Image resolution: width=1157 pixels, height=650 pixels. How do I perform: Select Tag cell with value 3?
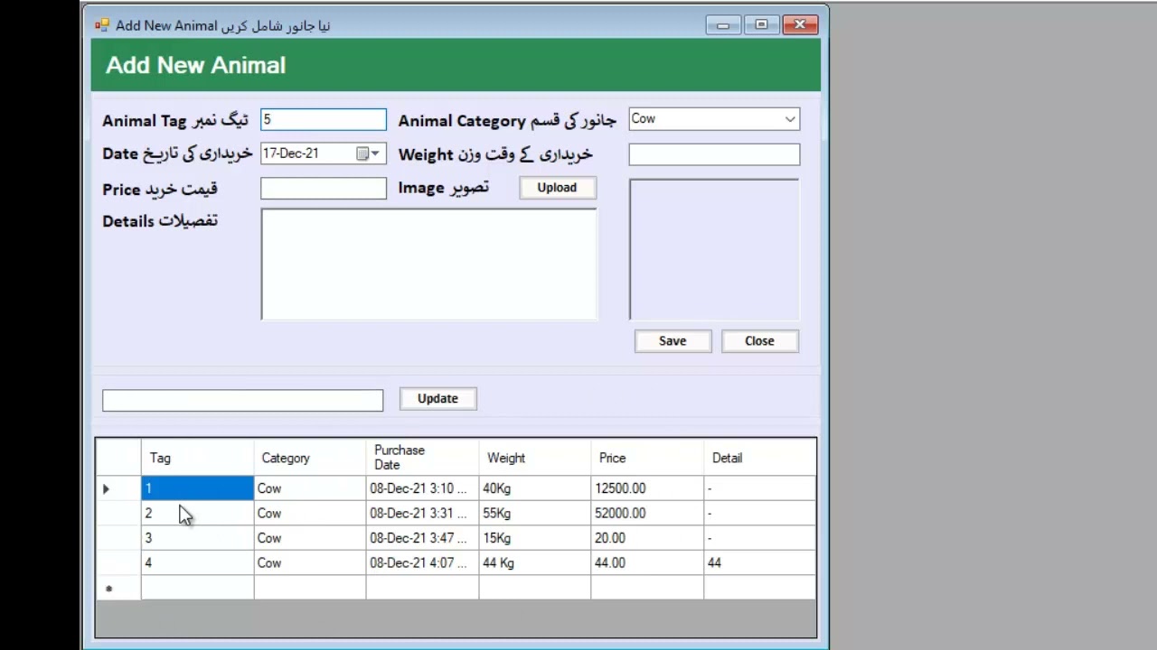coord(197,538)
